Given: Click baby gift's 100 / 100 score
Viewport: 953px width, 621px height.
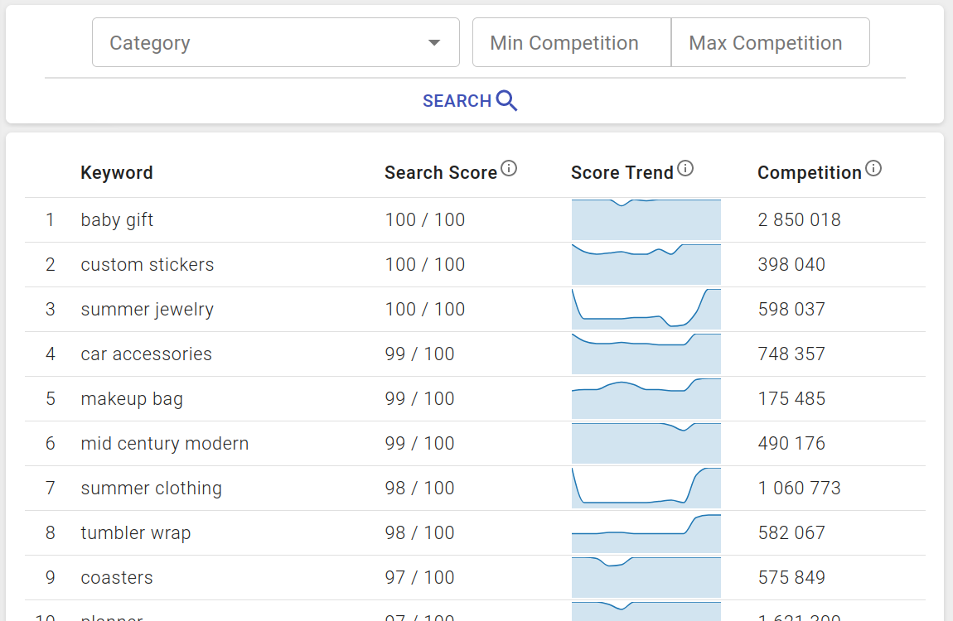Looking at the screenshot, I should click(425, 219).
